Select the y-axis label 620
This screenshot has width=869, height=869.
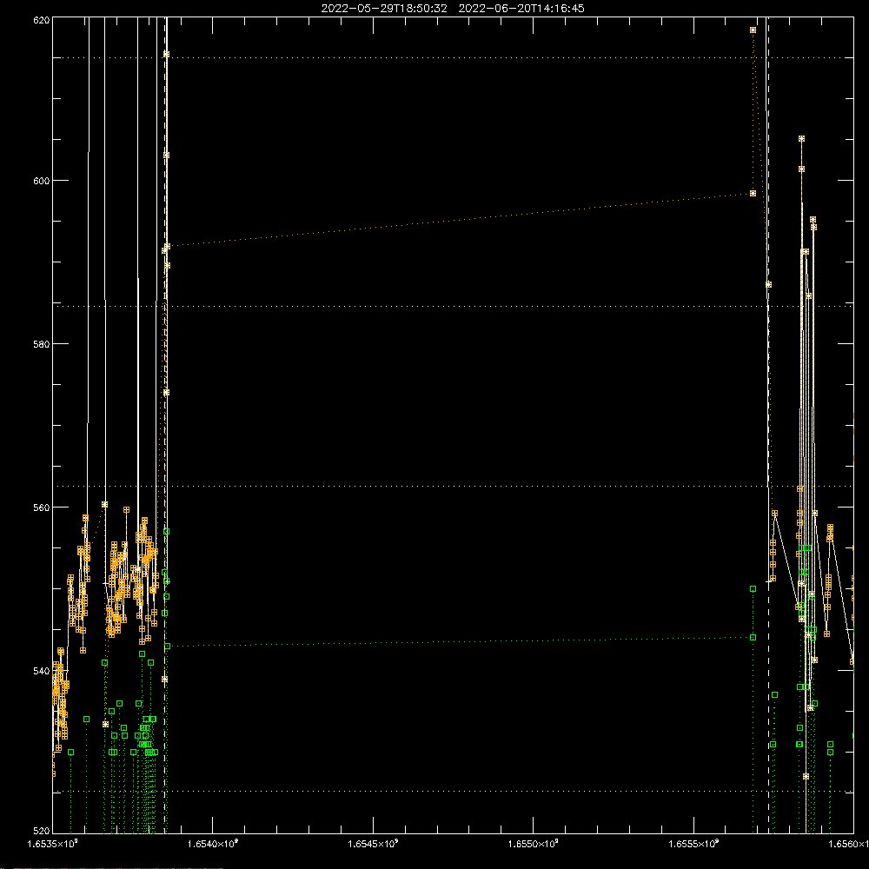coord(42,20)
